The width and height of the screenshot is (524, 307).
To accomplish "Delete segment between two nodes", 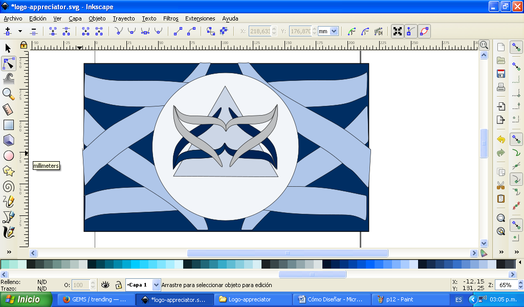I will (99, 31).
